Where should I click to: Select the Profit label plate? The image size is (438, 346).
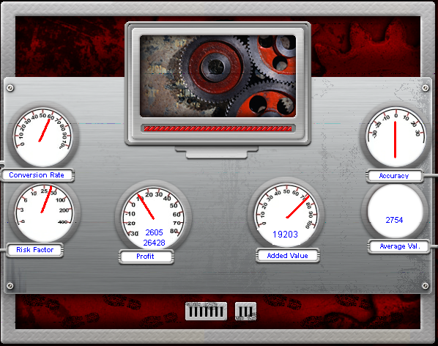point(146,257)
